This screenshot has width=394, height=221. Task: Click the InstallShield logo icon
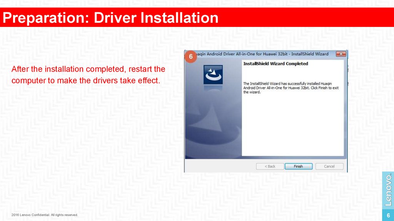point(213,75)
